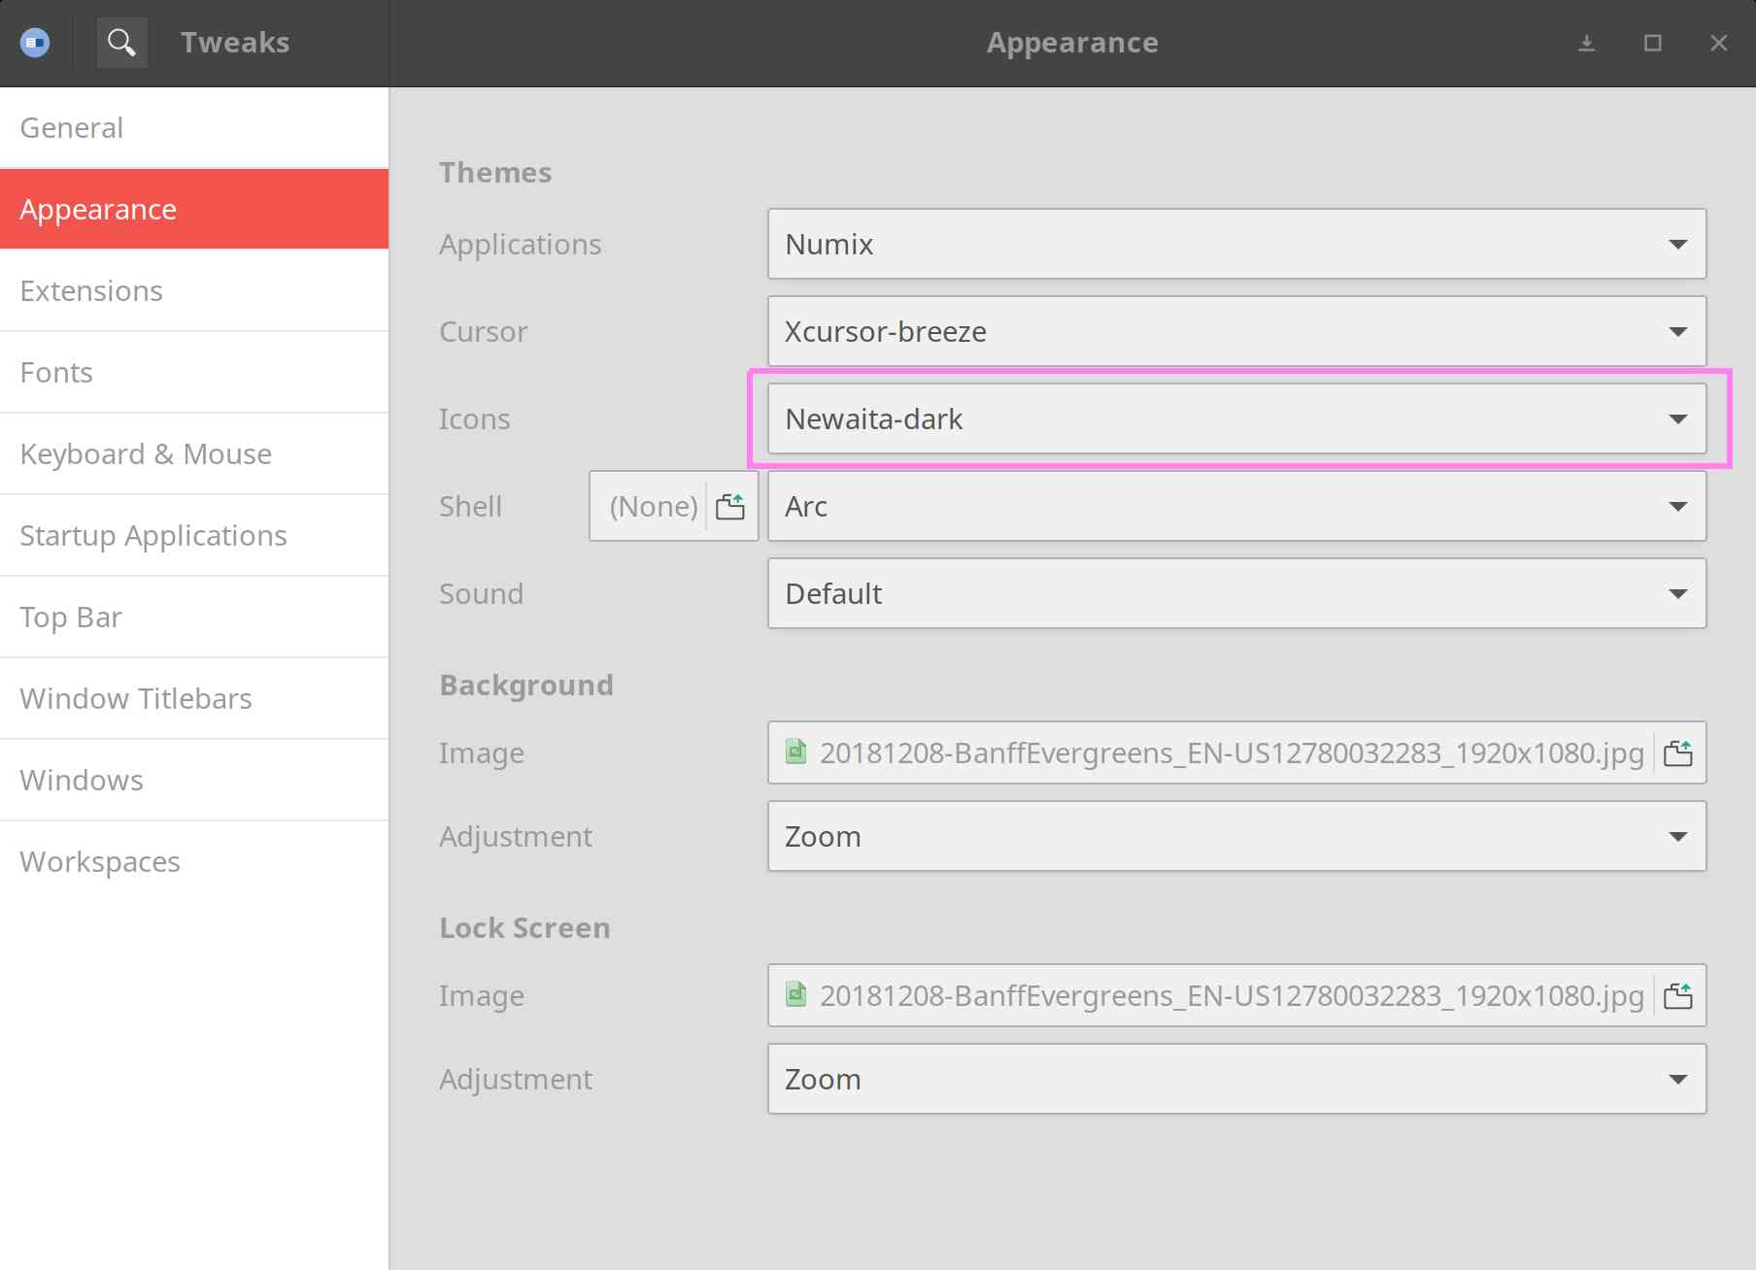Open Background image file chooser icon
The height and width of the screenshot is (1270, 1756).
1678,752
